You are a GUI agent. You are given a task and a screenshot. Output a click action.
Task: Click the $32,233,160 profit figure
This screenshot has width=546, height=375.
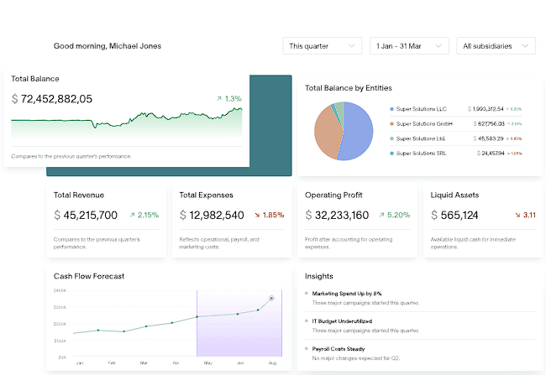coord(337,216)
